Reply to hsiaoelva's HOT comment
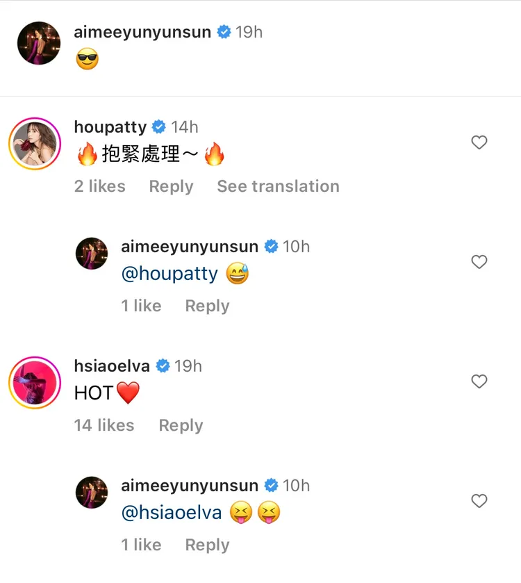The width and height of the screenshot is (521, 583). (181, 425)
